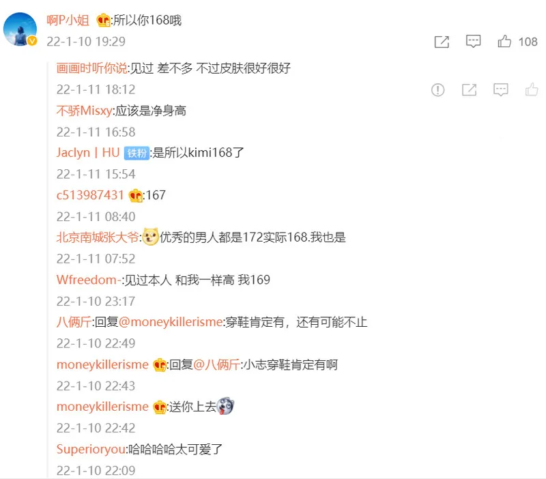Screen dimensions: 546x479
Task: Visit 不骄Misxy user page
Action: point(84,111)
